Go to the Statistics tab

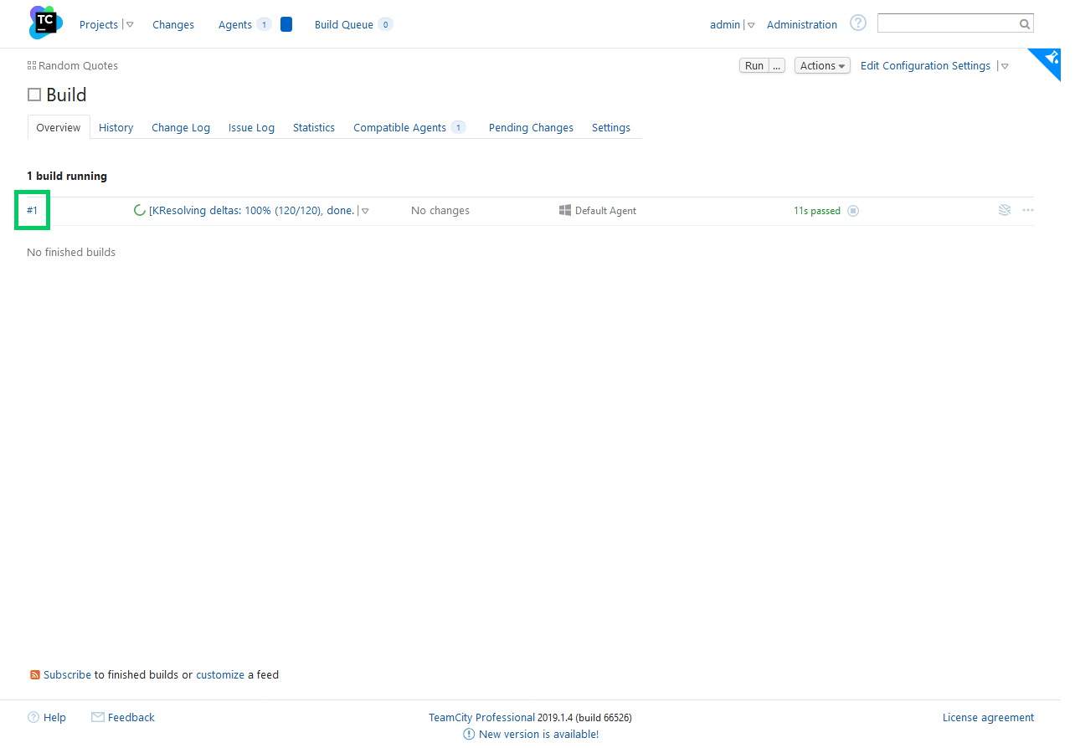click(314, 127)
